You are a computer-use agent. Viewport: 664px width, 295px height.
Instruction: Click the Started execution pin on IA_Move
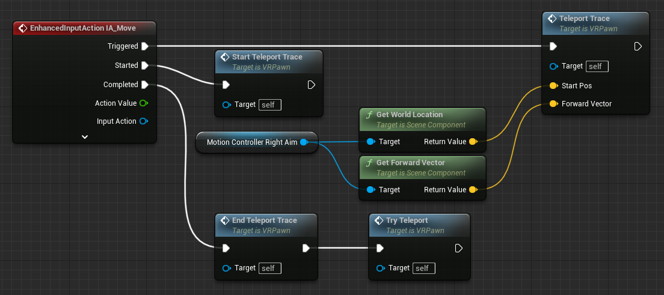pyautogui.click(x=145, y=65)
